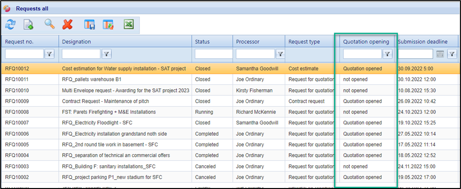Screen dimensions: 461x189
Task: Apply filter button for Request no. column
Action: 50,54
